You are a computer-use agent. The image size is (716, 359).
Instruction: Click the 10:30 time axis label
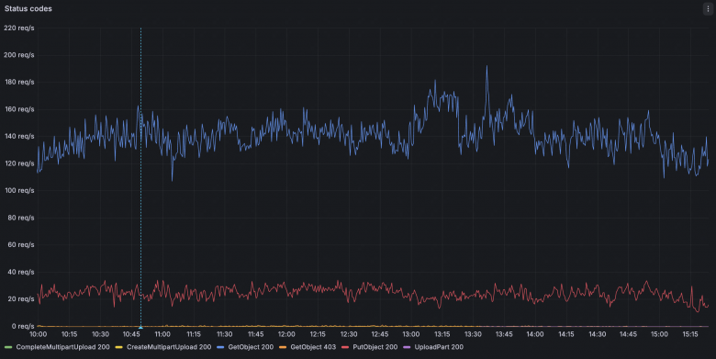(x=100, y=334)
